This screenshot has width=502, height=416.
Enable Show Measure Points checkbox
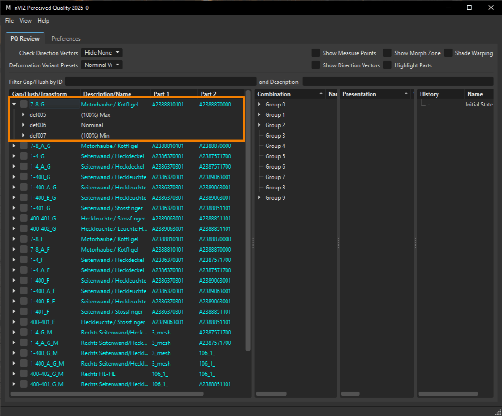316,53
